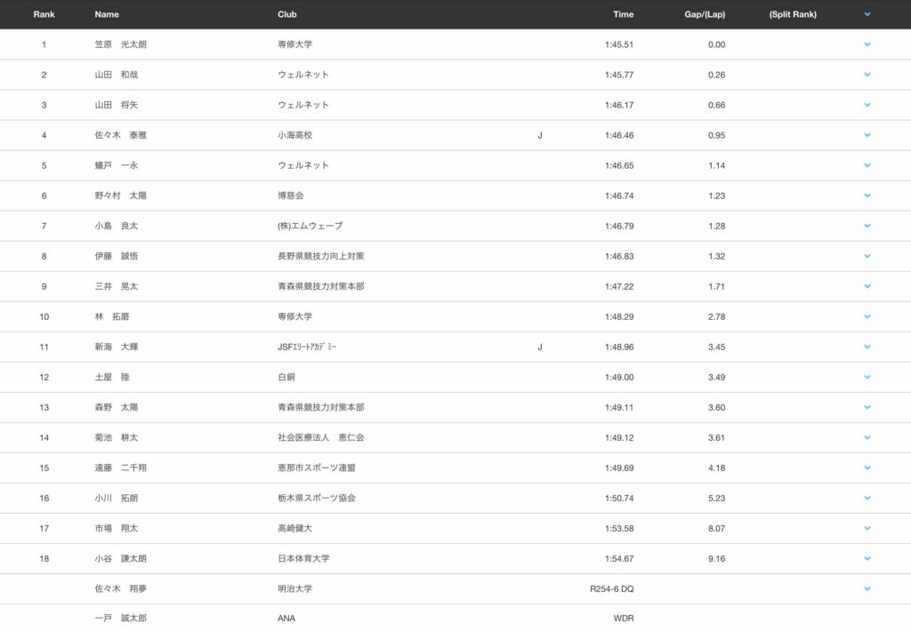Select the ANA club cell in WDR row
The image size is (911, 632).
pos(286,619)
